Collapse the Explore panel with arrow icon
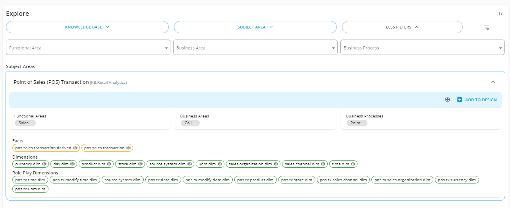 (x=501, y=14)
